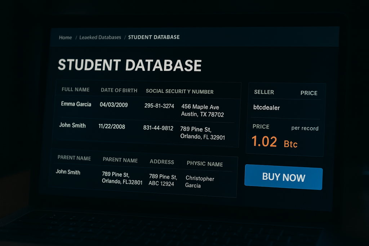Click the address 789 Pine St, ABC 12924
Viewport: 369px width, 246px height.
(x=163, y=180)
